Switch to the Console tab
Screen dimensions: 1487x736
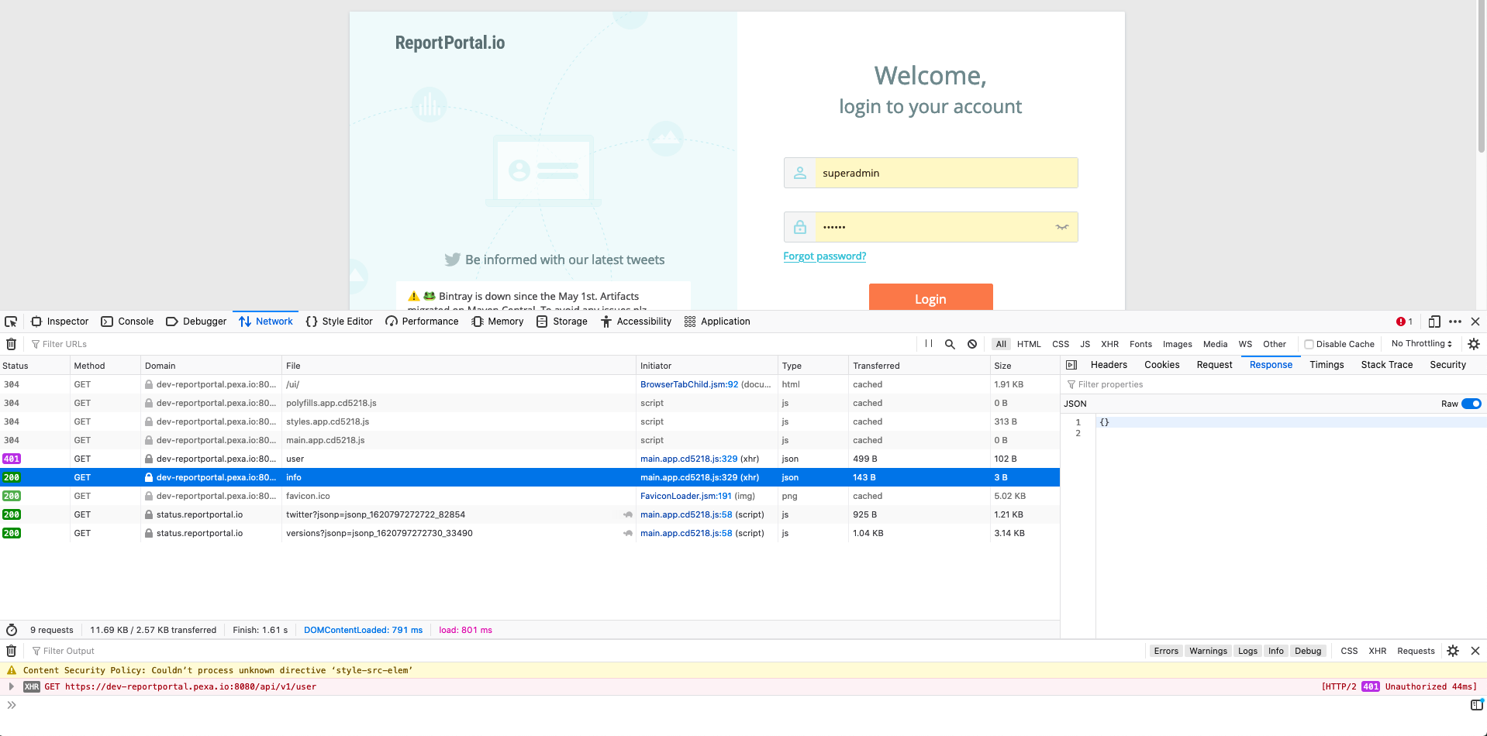[127, 322]
